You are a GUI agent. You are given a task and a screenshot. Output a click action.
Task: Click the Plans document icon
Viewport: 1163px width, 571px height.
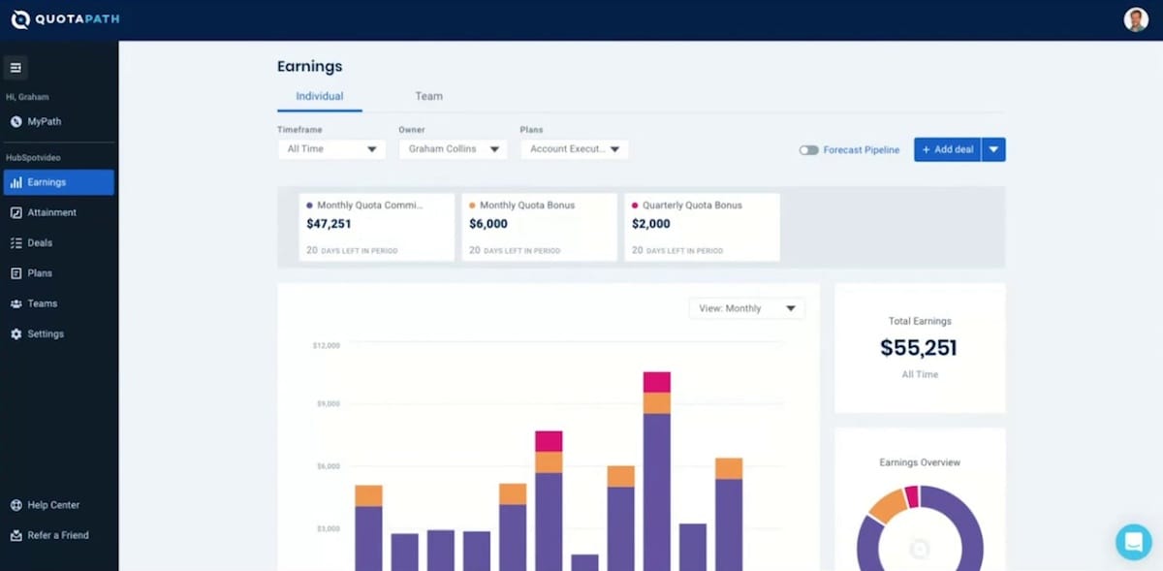(16, 273)
